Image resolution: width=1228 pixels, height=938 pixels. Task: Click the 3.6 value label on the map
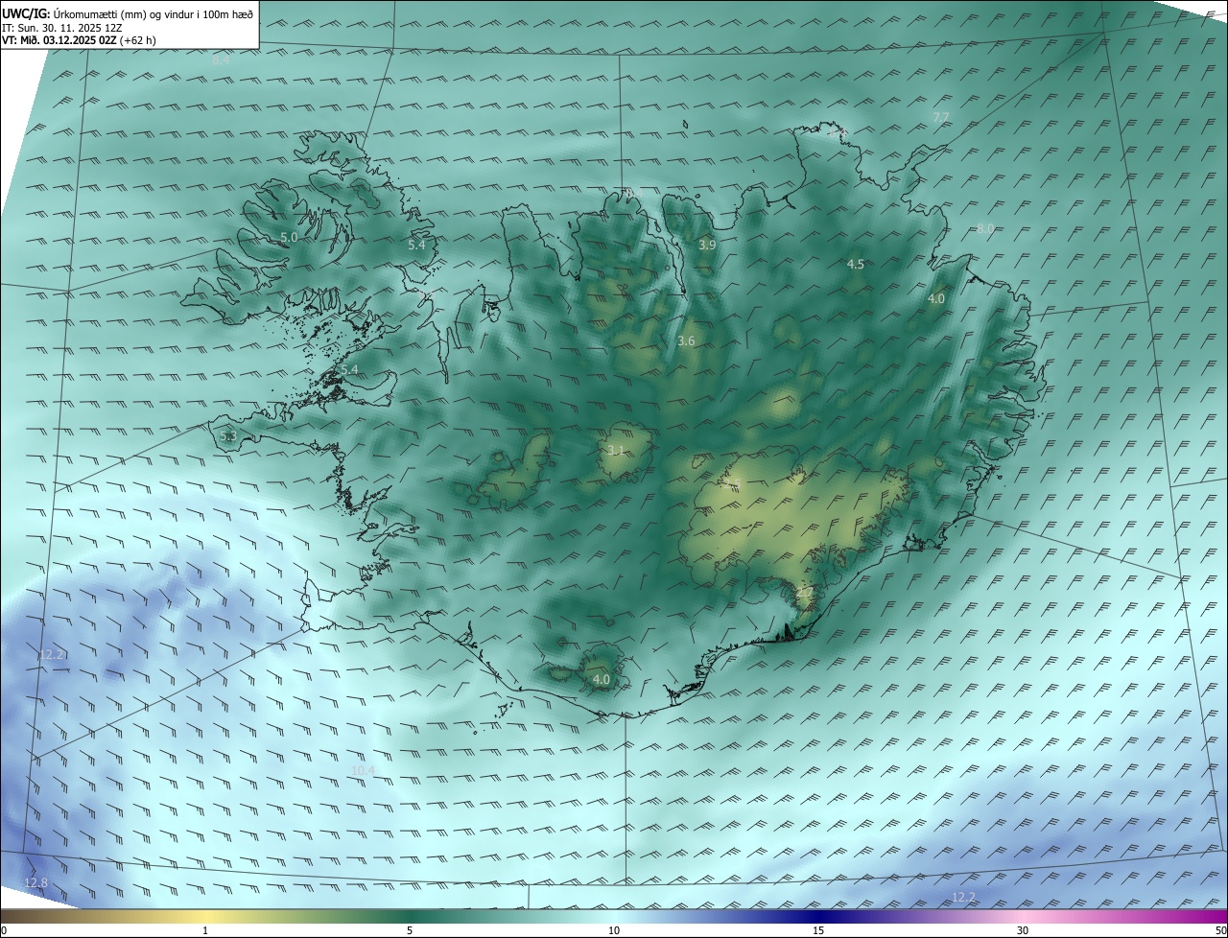click(686, 341)
